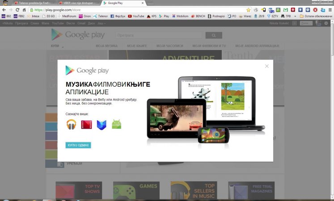Click the Nikola Vukelić account name
334x201 pixels.
click(x=279, y=23)
